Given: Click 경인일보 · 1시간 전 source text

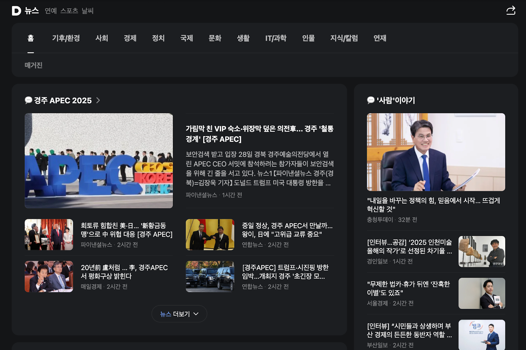Looking at the screenshot, I should pyautogui.click(x=390, y=261).
